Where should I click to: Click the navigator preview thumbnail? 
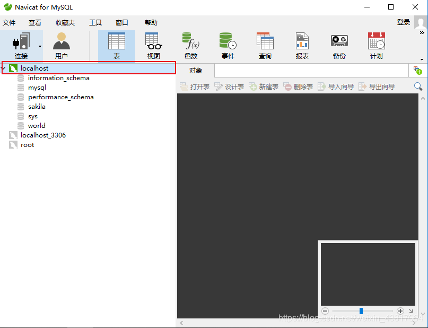[x=368, y=274]
